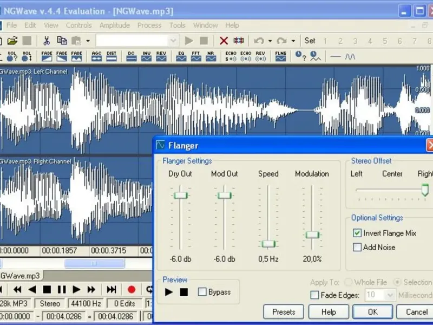Select the DIST distortion effect icon
The height and width of the screenshot is (325, 433).
(x=111, y=56)
